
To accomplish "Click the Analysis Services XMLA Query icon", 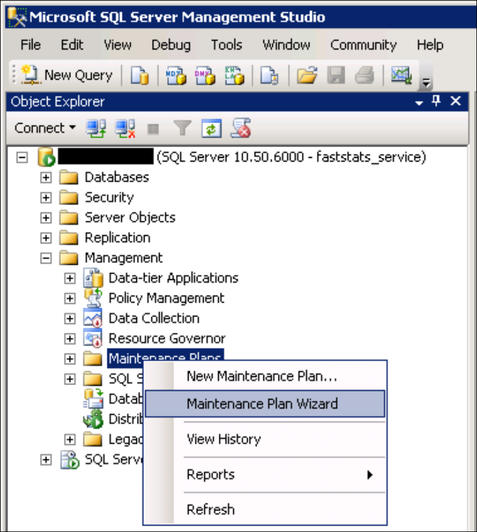I will coord(234,75).
